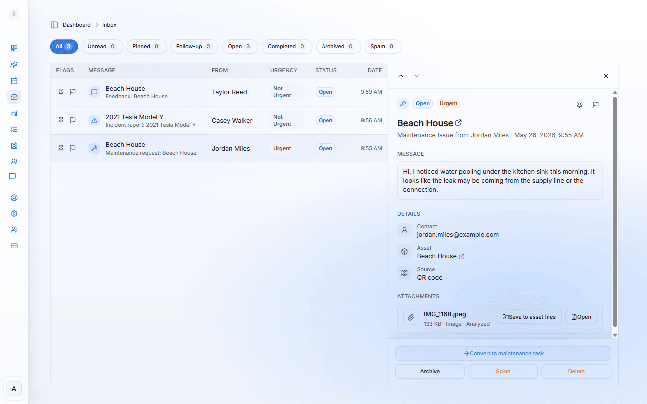The height and width of the screenshot is (404, 647).
Task: Open the credit card billing icon in sidebar
Action: [14, 246]
